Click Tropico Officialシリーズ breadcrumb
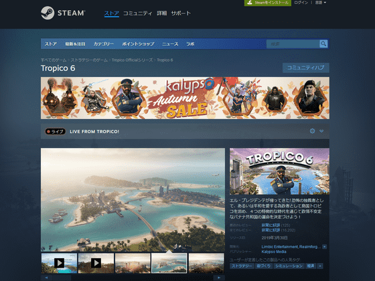The width and height of the screenshot is (375, 281). click(132, 60)
